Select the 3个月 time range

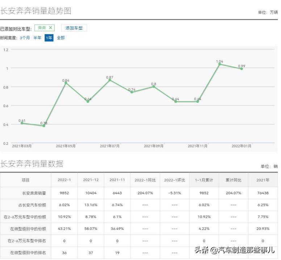25,38
